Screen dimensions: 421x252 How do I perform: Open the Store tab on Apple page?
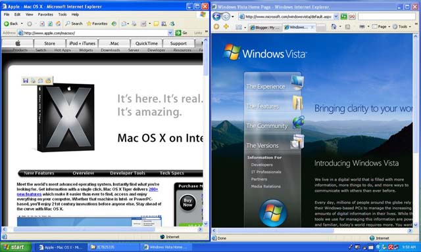(x=50, y=43)
